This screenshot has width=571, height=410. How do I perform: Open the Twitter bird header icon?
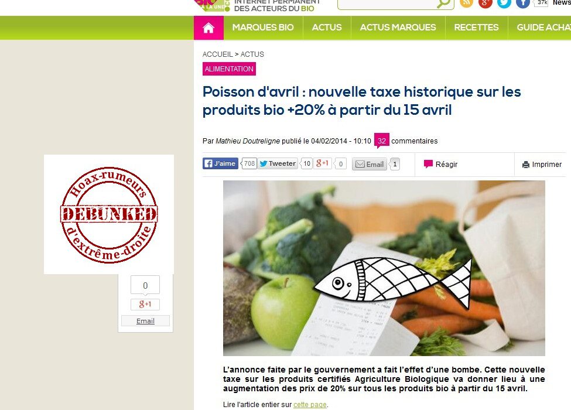[x=504, y=3]
